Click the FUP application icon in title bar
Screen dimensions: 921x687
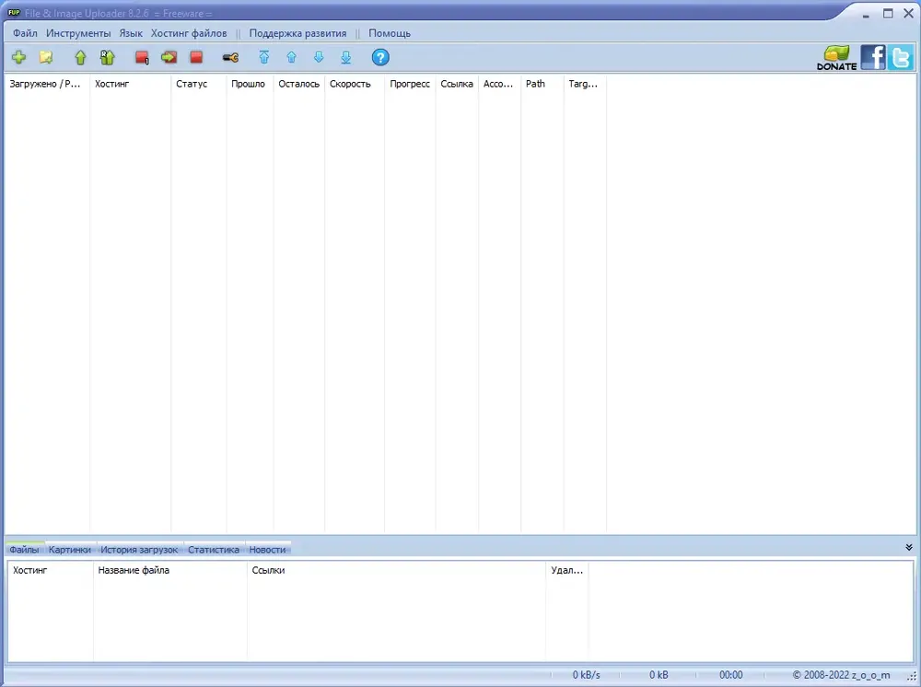(x=14, y=12)
